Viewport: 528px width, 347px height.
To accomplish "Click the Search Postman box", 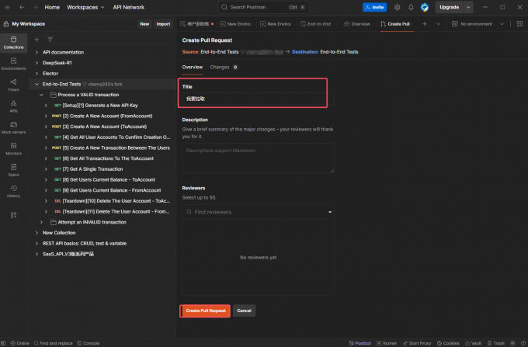I will (x=263, y=7).
